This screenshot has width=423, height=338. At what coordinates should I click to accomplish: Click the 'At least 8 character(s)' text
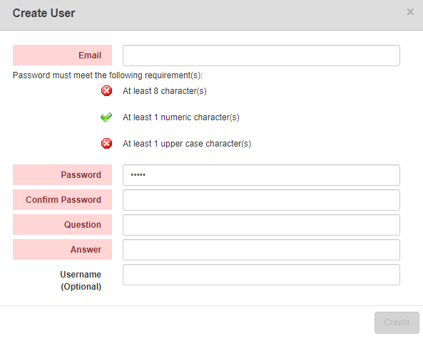[165, 91]
